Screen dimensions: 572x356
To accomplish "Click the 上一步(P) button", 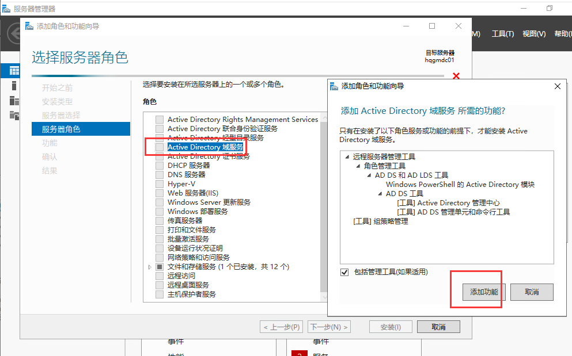I will point(282,327).
